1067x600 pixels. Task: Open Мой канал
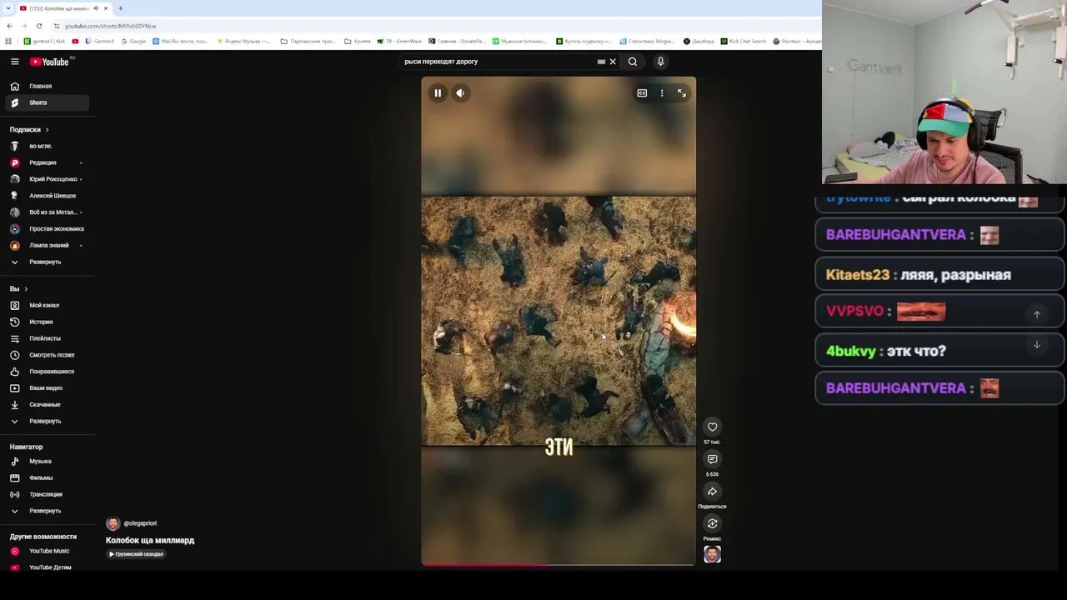point(46,305)
